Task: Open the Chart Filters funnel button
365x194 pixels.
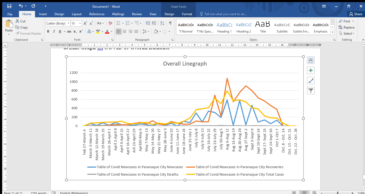Action: 311,91
